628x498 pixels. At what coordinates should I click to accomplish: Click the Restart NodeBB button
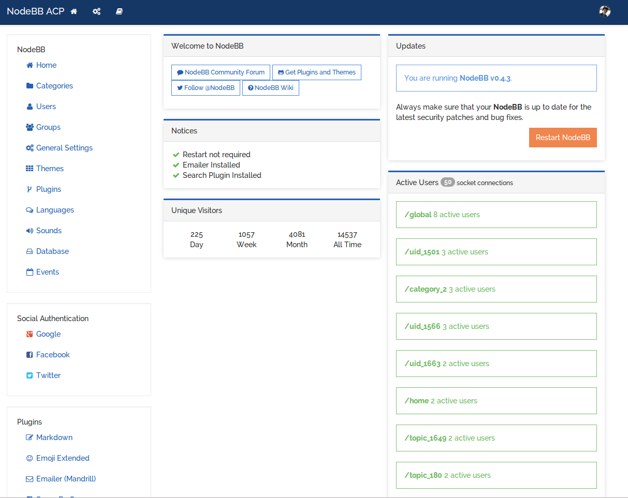[563, 138]
